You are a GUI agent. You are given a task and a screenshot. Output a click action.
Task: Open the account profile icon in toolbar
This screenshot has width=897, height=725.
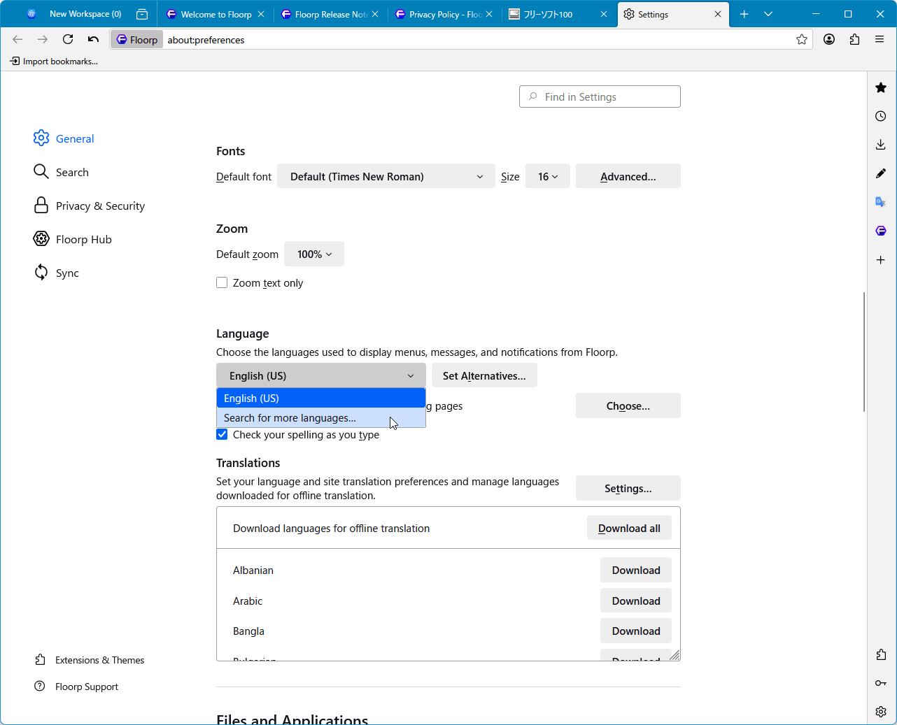pos(829,39)
